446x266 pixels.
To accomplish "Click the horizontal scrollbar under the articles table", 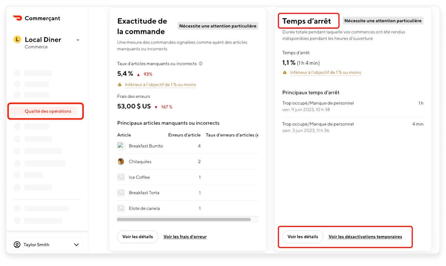I will (184, 219).
